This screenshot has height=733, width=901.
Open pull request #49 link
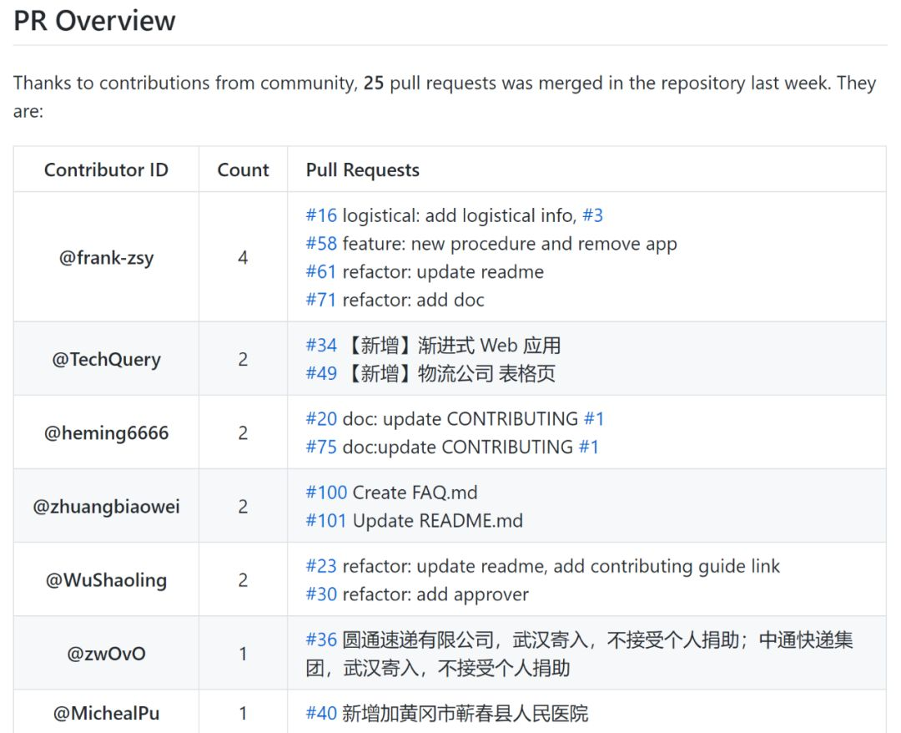321,373
